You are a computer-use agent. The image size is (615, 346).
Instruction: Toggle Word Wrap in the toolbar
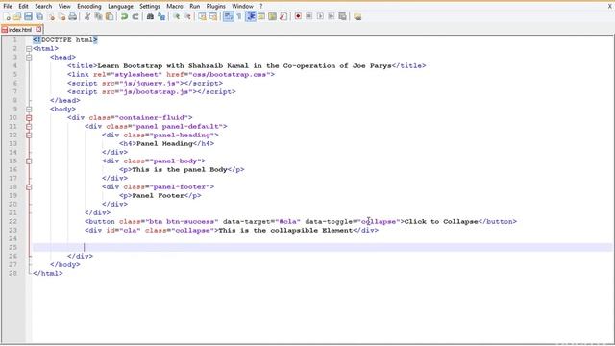(x=228, y=16)
